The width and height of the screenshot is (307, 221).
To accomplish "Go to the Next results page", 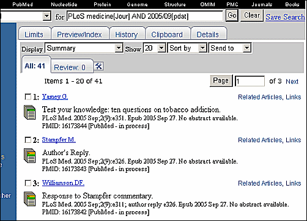I will click(x=292, y=81).
